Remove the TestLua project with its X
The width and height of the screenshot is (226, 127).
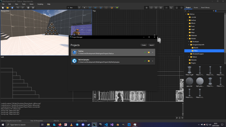[153, 52]
